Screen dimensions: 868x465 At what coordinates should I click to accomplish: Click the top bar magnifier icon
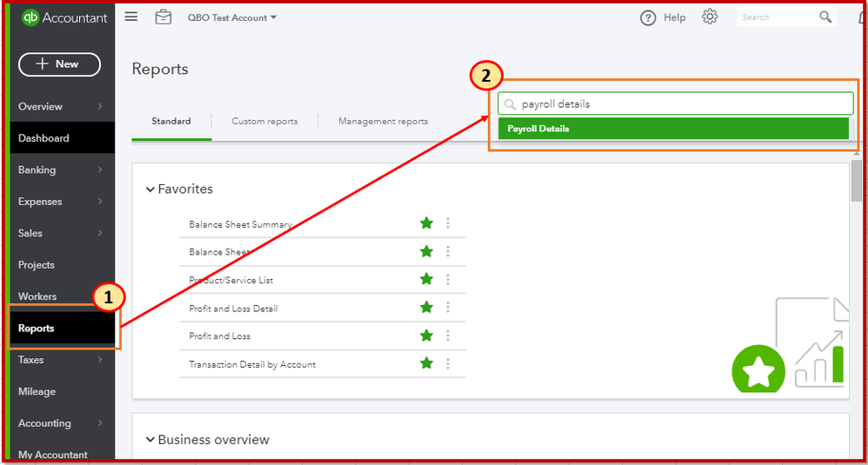825,17
